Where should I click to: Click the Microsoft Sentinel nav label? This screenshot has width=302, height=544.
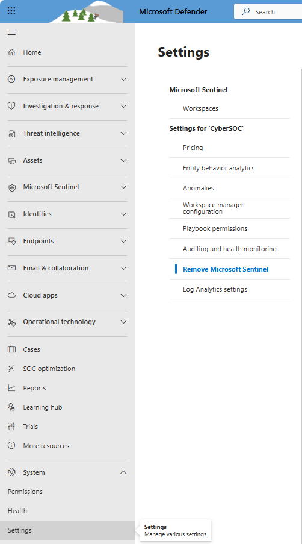[51, 187]
